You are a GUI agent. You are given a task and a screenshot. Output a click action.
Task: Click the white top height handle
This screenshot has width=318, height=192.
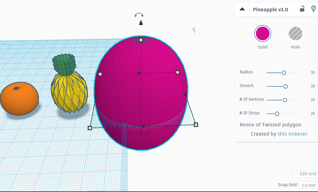tap(141, 40)
